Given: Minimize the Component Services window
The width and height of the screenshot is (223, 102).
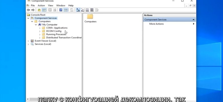Looking at the screenshot, I should point(173,1).
